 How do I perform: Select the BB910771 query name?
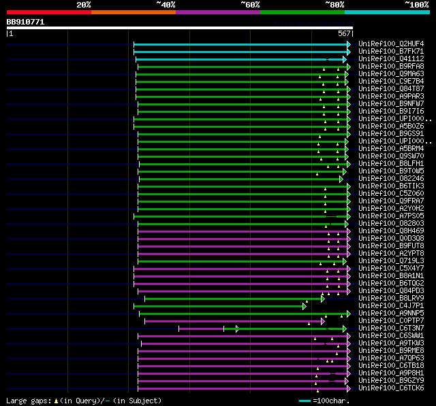[25, 22]
